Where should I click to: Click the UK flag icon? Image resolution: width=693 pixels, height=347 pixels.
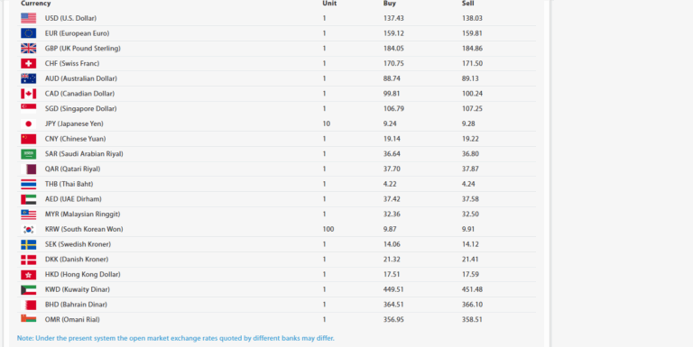pos(28,48)
